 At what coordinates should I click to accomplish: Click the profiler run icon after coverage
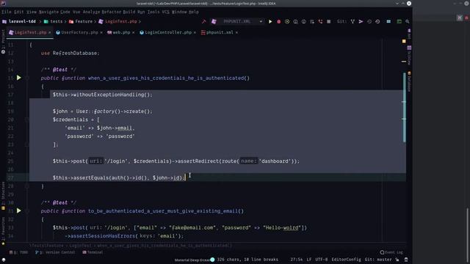(x=295, y=21)
